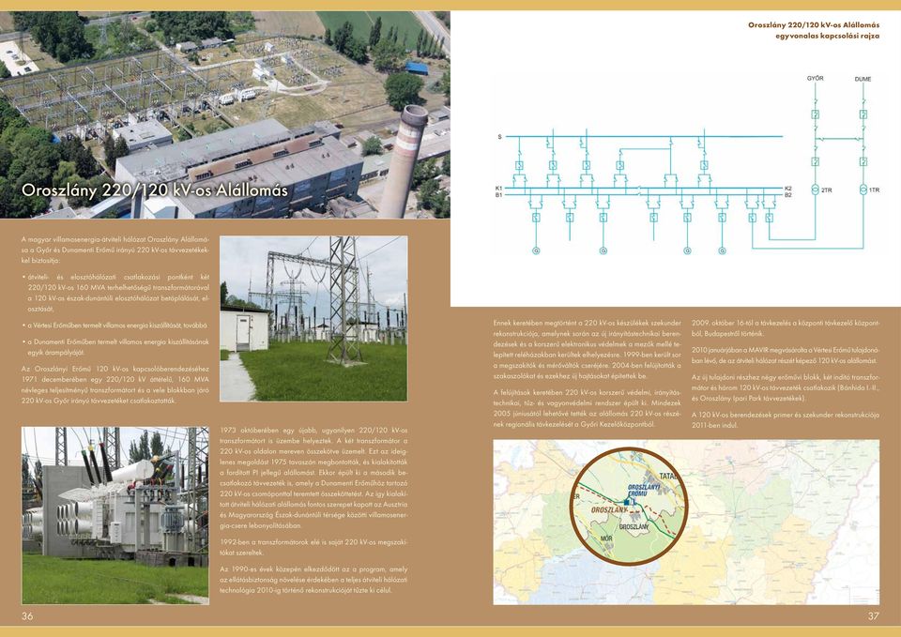Screen dimensions: 901x637
Task: Select the paragraph starting "Az 1990-es évek közepén"
Action: coord(313,580)
